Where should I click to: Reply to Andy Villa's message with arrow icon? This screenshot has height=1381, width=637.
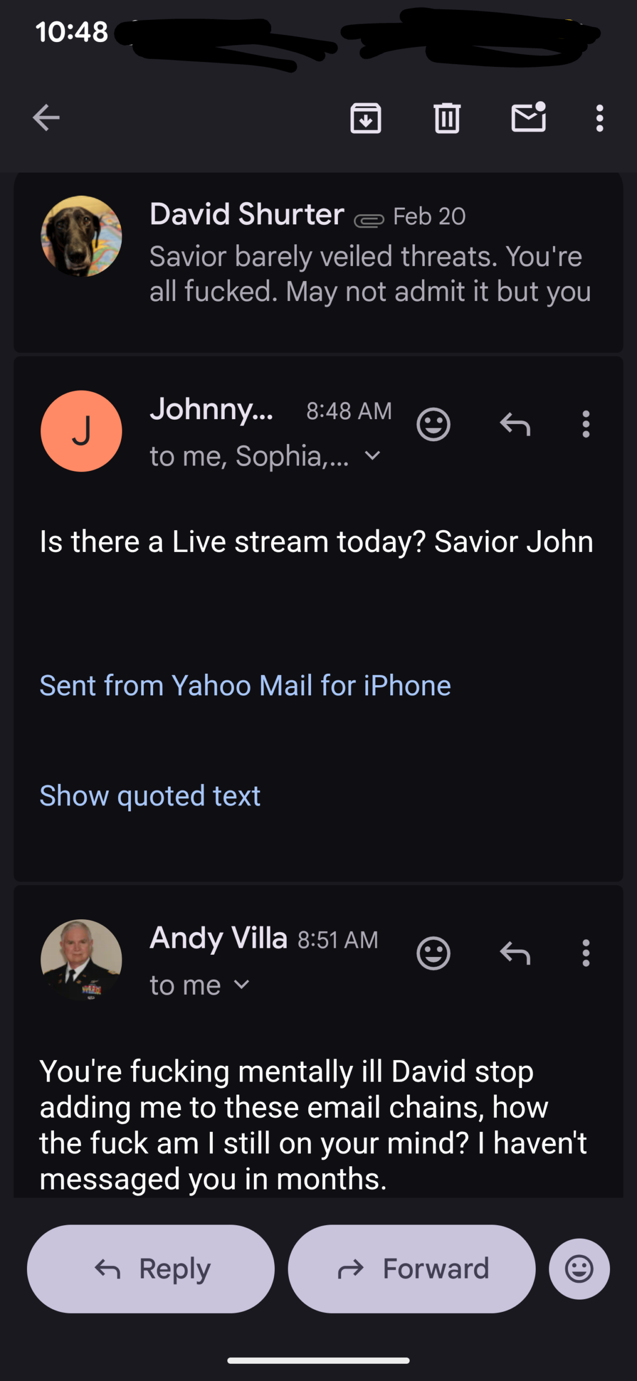point(515,953)
